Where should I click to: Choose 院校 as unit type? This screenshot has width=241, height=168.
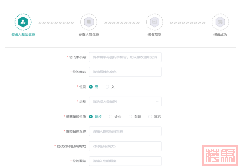pyautogui.click(x=91, y=117)
